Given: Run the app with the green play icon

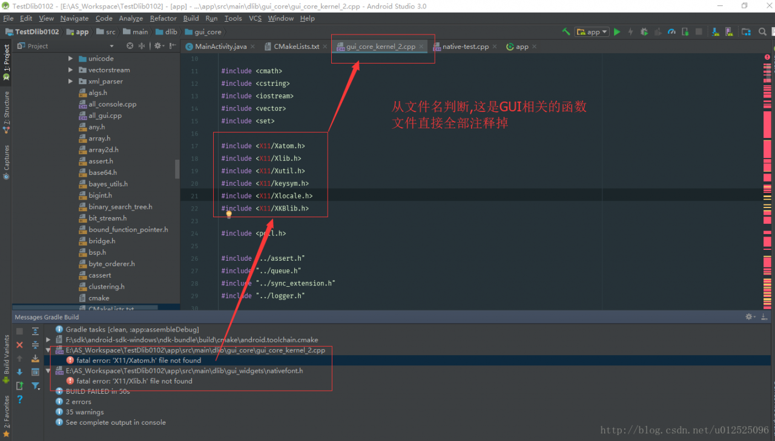Looking at the screenshot, I should [x=617, y=32].
